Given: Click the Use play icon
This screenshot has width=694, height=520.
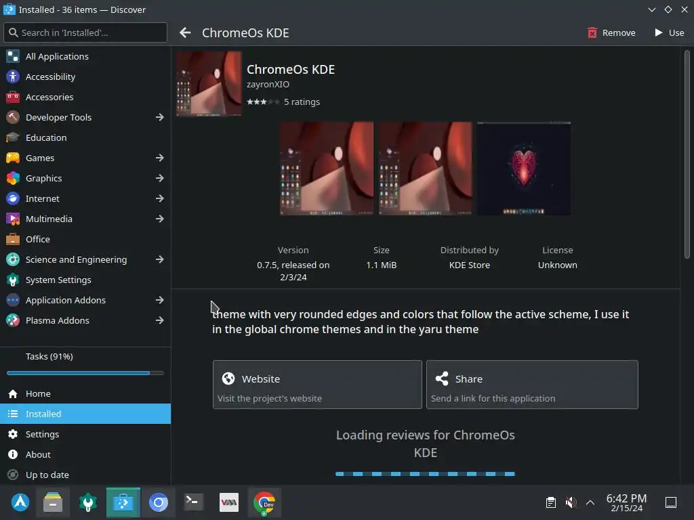Looking at the screenshot, I should (x=659, y=32).
